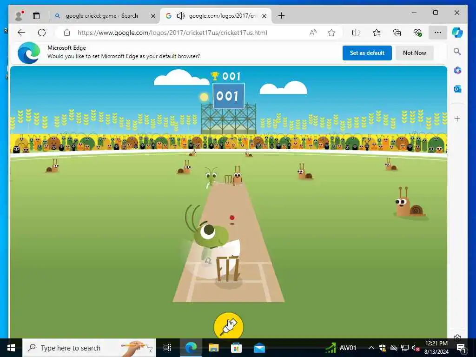Open the Copilot sidebar icon
The image size is (476, 357).
(x=457, y=33)
